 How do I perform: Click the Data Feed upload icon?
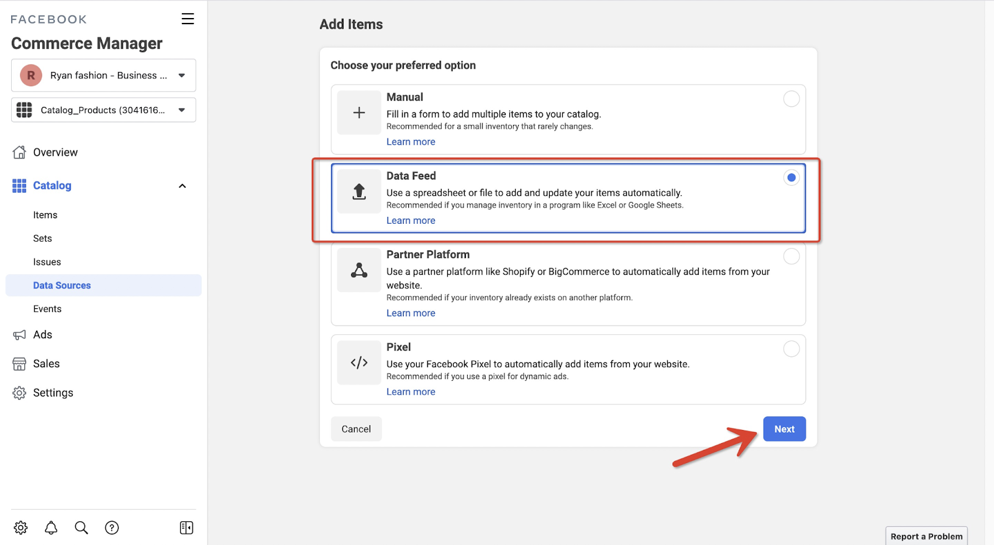pos(359,191)
